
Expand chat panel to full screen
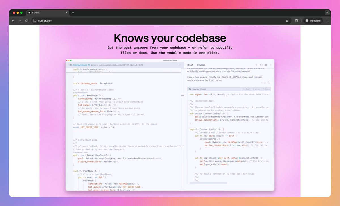click(x=266, y=65)
